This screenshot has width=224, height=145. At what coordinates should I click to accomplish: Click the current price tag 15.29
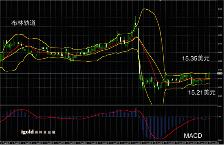[x=220, y=73]
